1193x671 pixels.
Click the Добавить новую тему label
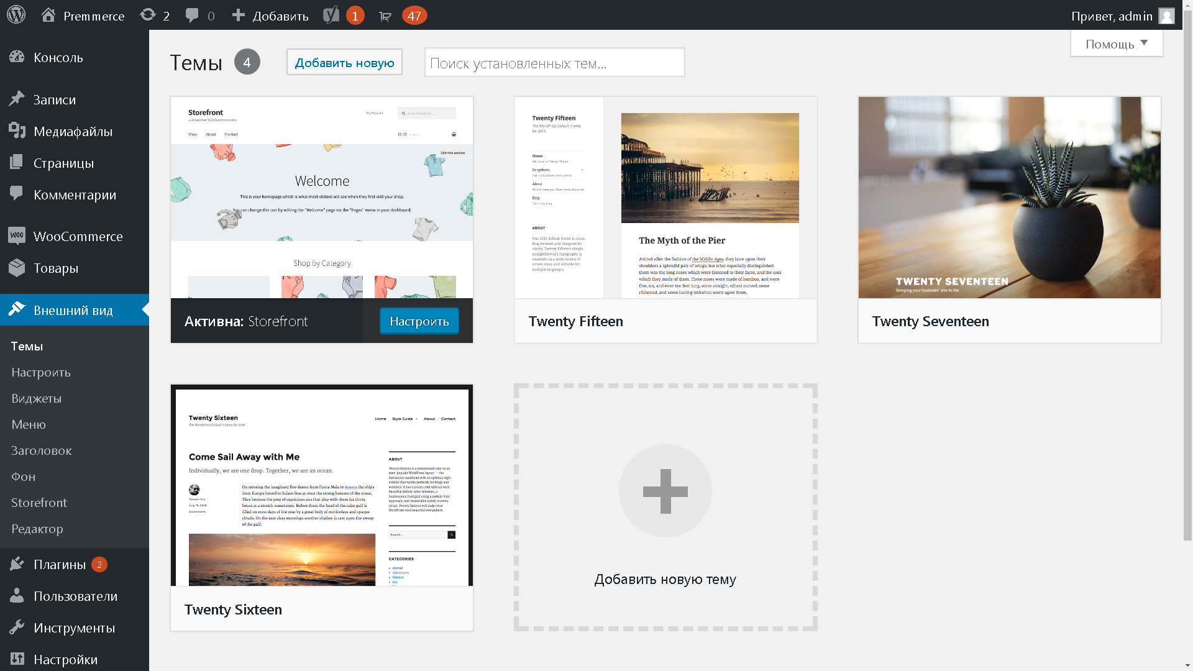pos(665,579)
